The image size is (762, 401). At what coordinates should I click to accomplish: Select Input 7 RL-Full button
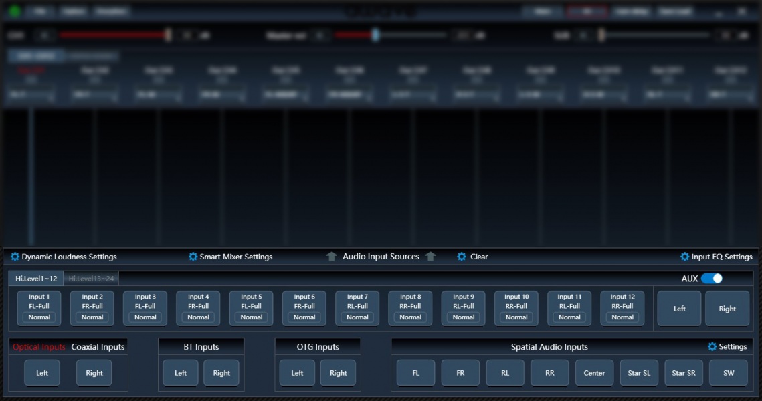pyautogui.click(x=357, y=308)
